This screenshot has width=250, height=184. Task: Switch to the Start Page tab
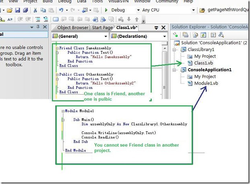(x=102, y=28)
